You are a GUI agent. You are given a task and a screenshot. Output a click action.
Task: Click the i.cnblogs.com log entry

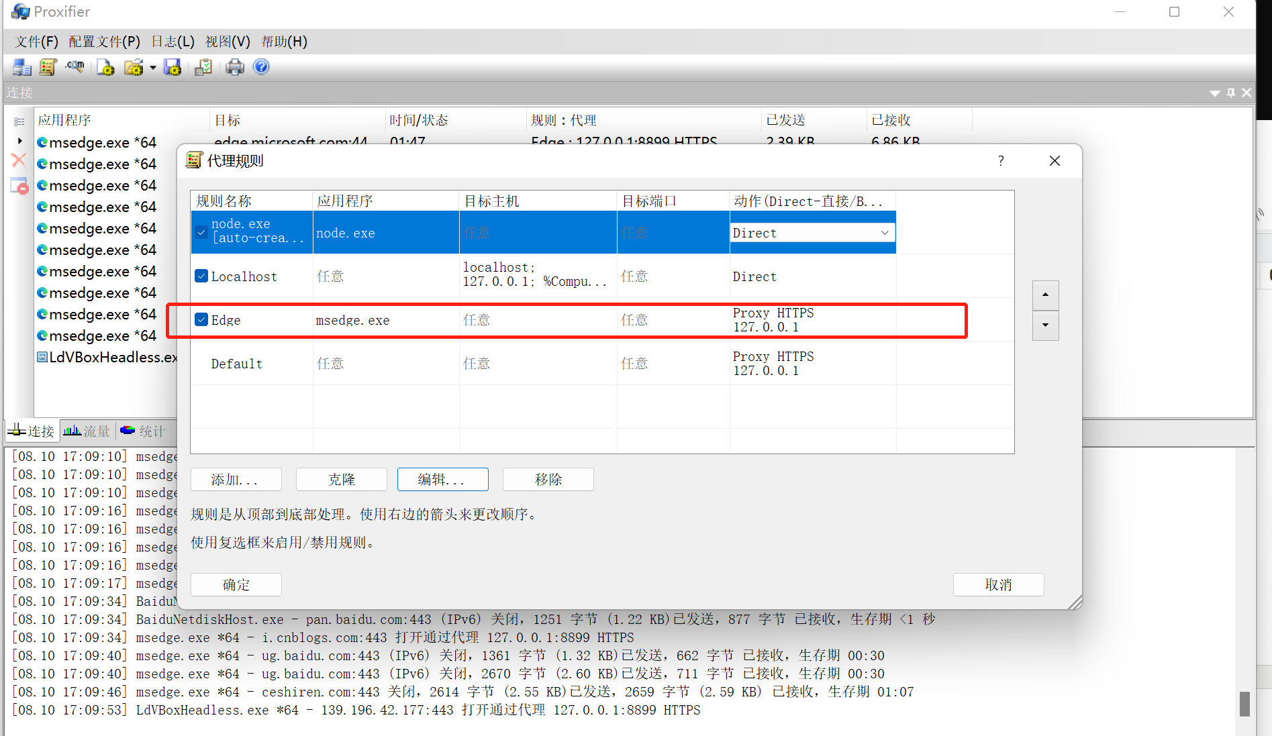tap(324, 637)
